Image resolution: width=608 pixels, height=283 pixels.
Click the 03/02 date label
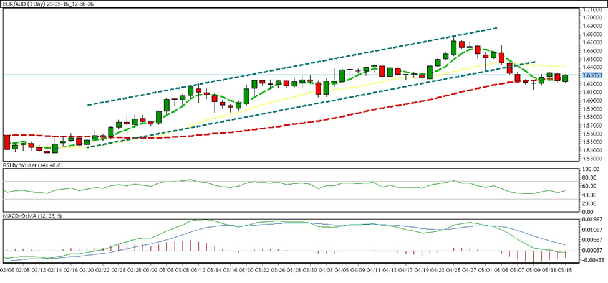click(150, 270)
